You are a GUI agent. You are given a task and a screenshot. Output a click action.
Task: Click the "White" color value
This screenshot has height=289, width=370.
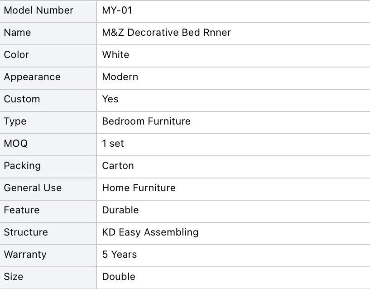point(115,55)
